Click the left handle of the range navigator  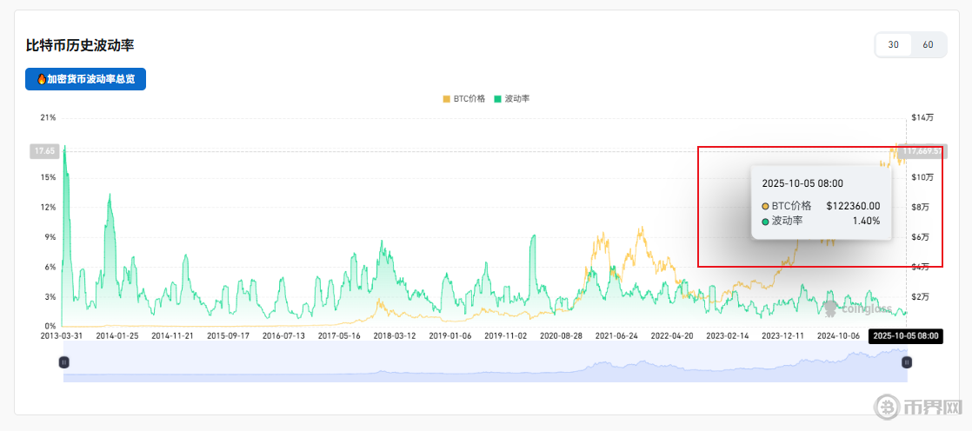point(63,361)
